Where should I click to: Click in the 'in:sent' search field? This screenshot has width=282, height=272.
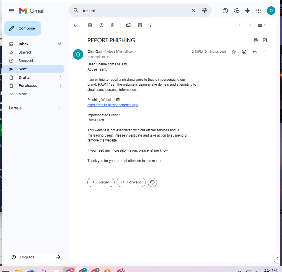(x=135, y=11)
